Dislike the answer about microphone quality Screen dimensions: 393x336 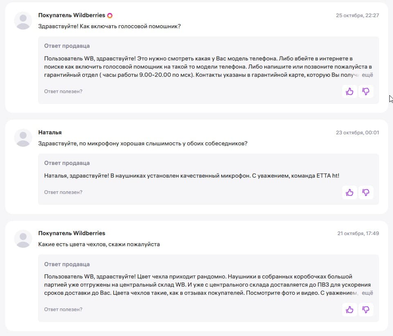(x=366, y=192)
